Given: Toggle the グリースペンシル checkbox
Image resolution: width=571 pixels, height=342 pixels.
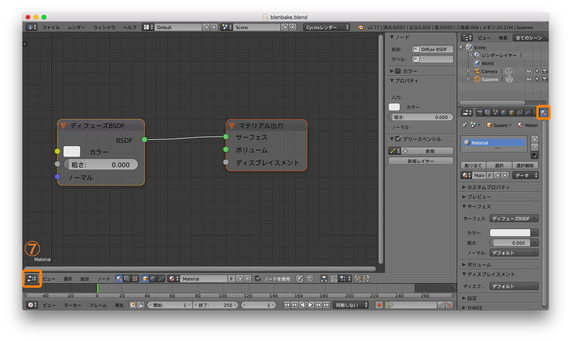Looking at the screenshot, I should point(398,139).
